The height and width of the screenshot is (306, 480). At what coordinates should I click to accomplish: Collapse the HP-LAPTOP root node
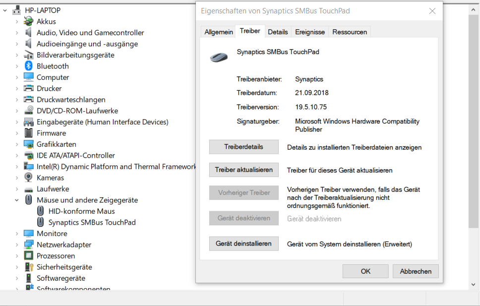(x=5, y=10)
